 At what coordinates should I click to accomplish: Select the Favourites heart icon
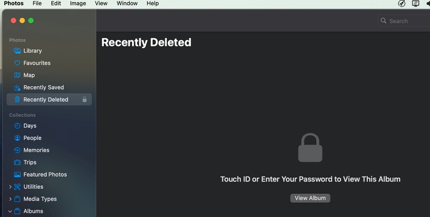[17, 63]
